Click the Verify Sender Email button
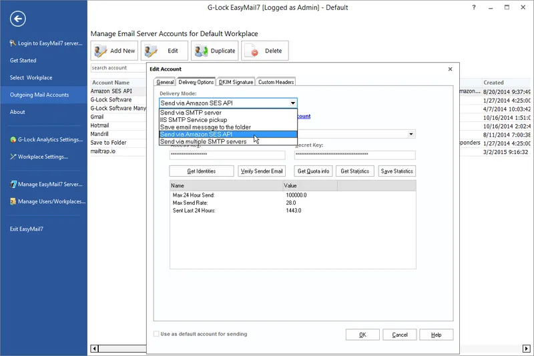Screen dimensions: 534x356 [262, 171]
